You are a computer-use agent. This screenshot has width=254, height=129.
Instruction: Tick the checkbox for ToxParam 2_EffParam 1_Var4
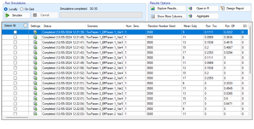[15, 99]
